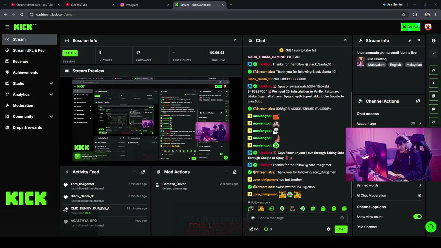This screenshot has height=248, width=441.
Task: Open the Moderation page
Action: (29, 105)
